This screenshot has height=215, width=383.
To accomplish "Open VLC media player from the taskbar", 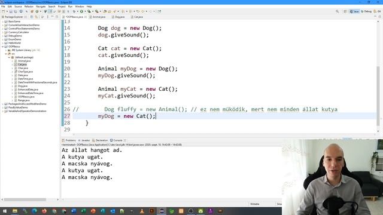I will (142, 211).
